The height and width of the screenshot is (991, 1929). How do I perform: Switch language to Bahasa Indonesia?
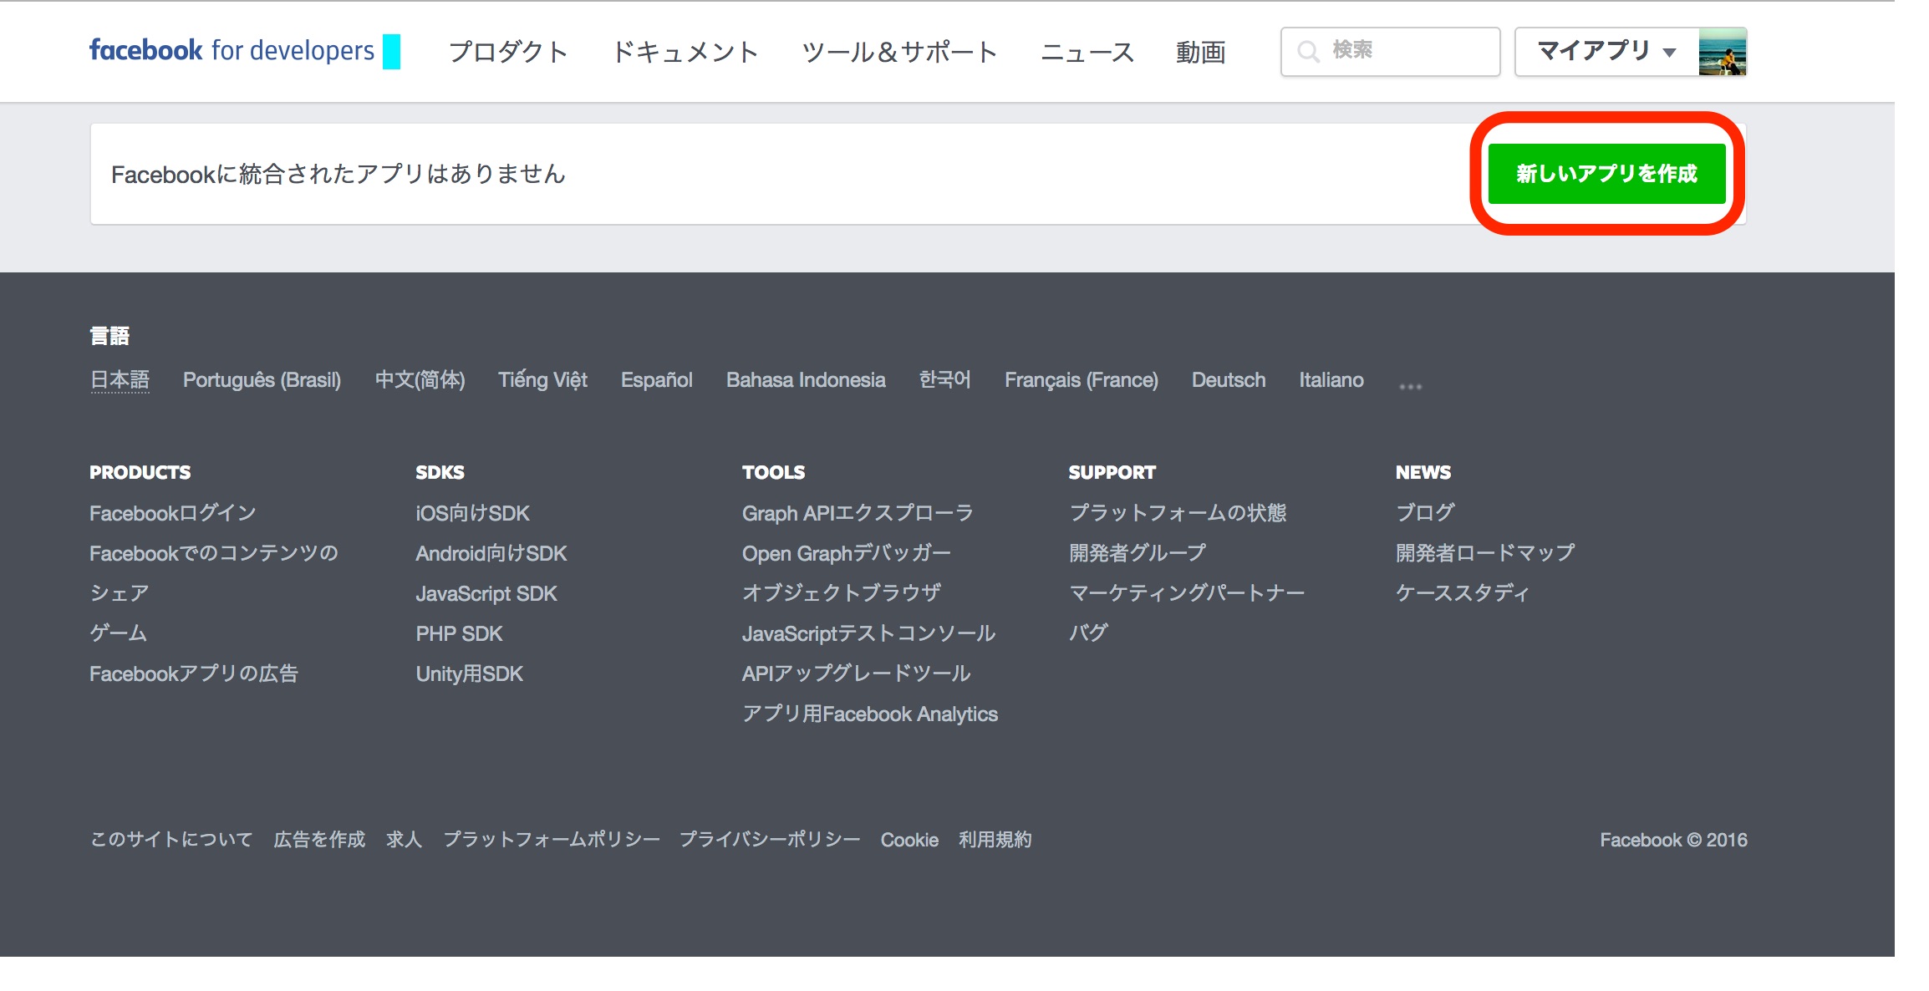pos(806,380)
